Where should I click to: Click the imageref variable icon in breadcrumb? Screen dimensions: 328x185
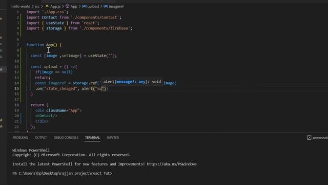pos(106,6)
